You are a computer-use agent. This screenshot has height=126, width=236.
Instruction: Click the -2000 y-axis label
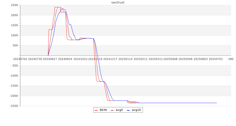[x=14, y=96]
